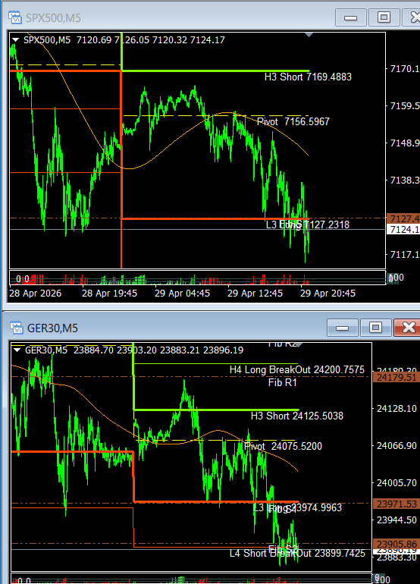420x584 pixels.
Task: Close the GER30,M5 window
Action: pyautogui.click(x=408, y=328)
